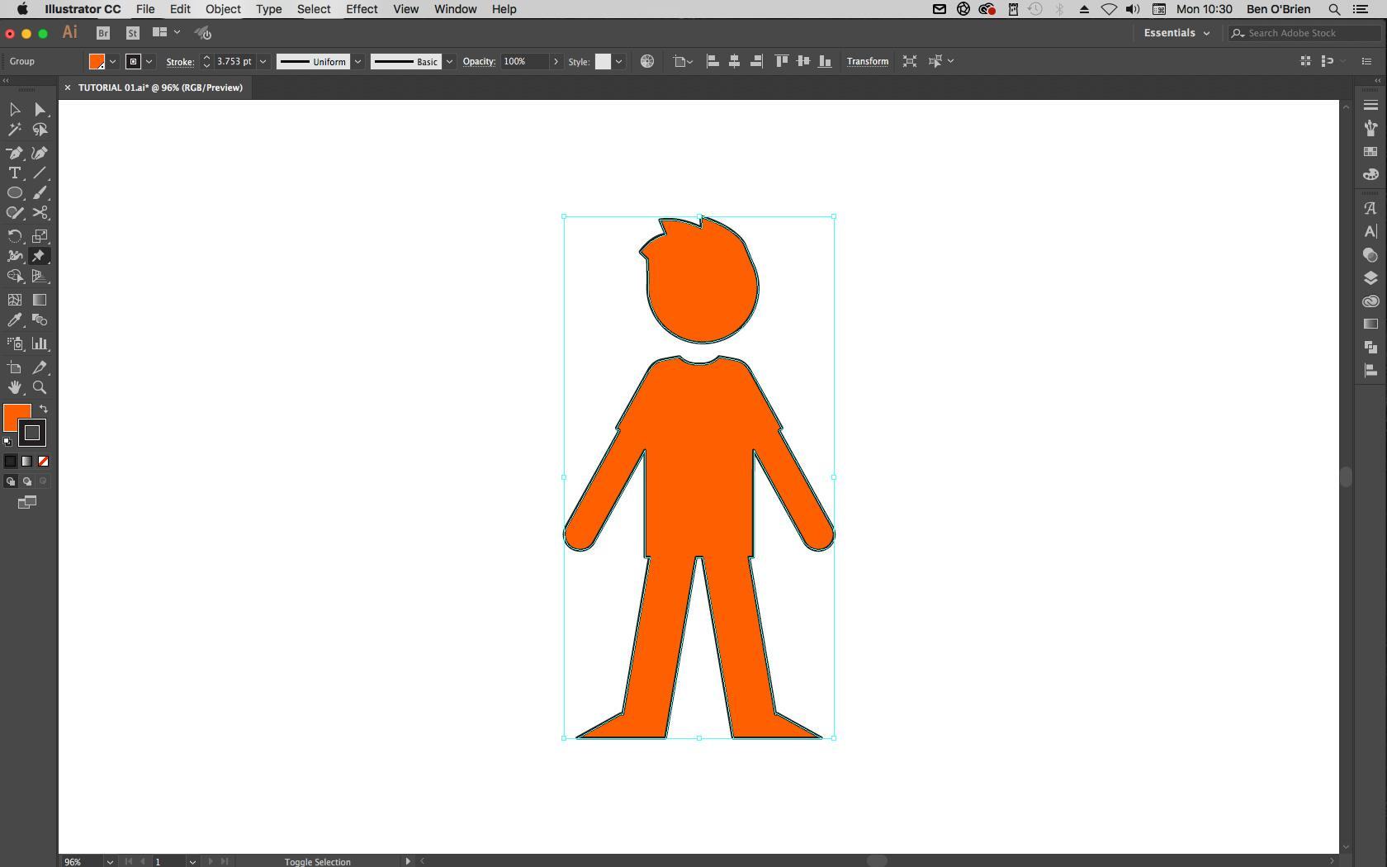
Task: Select the Scale tool
Action: tap(40, 236)
